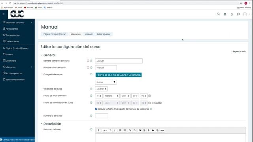Open manage files icon in the editor

157,131
